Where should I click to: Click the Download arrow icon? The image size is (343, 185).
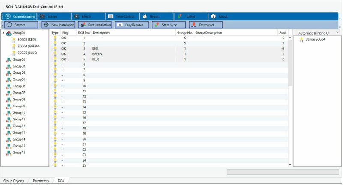tap(194, 25)
